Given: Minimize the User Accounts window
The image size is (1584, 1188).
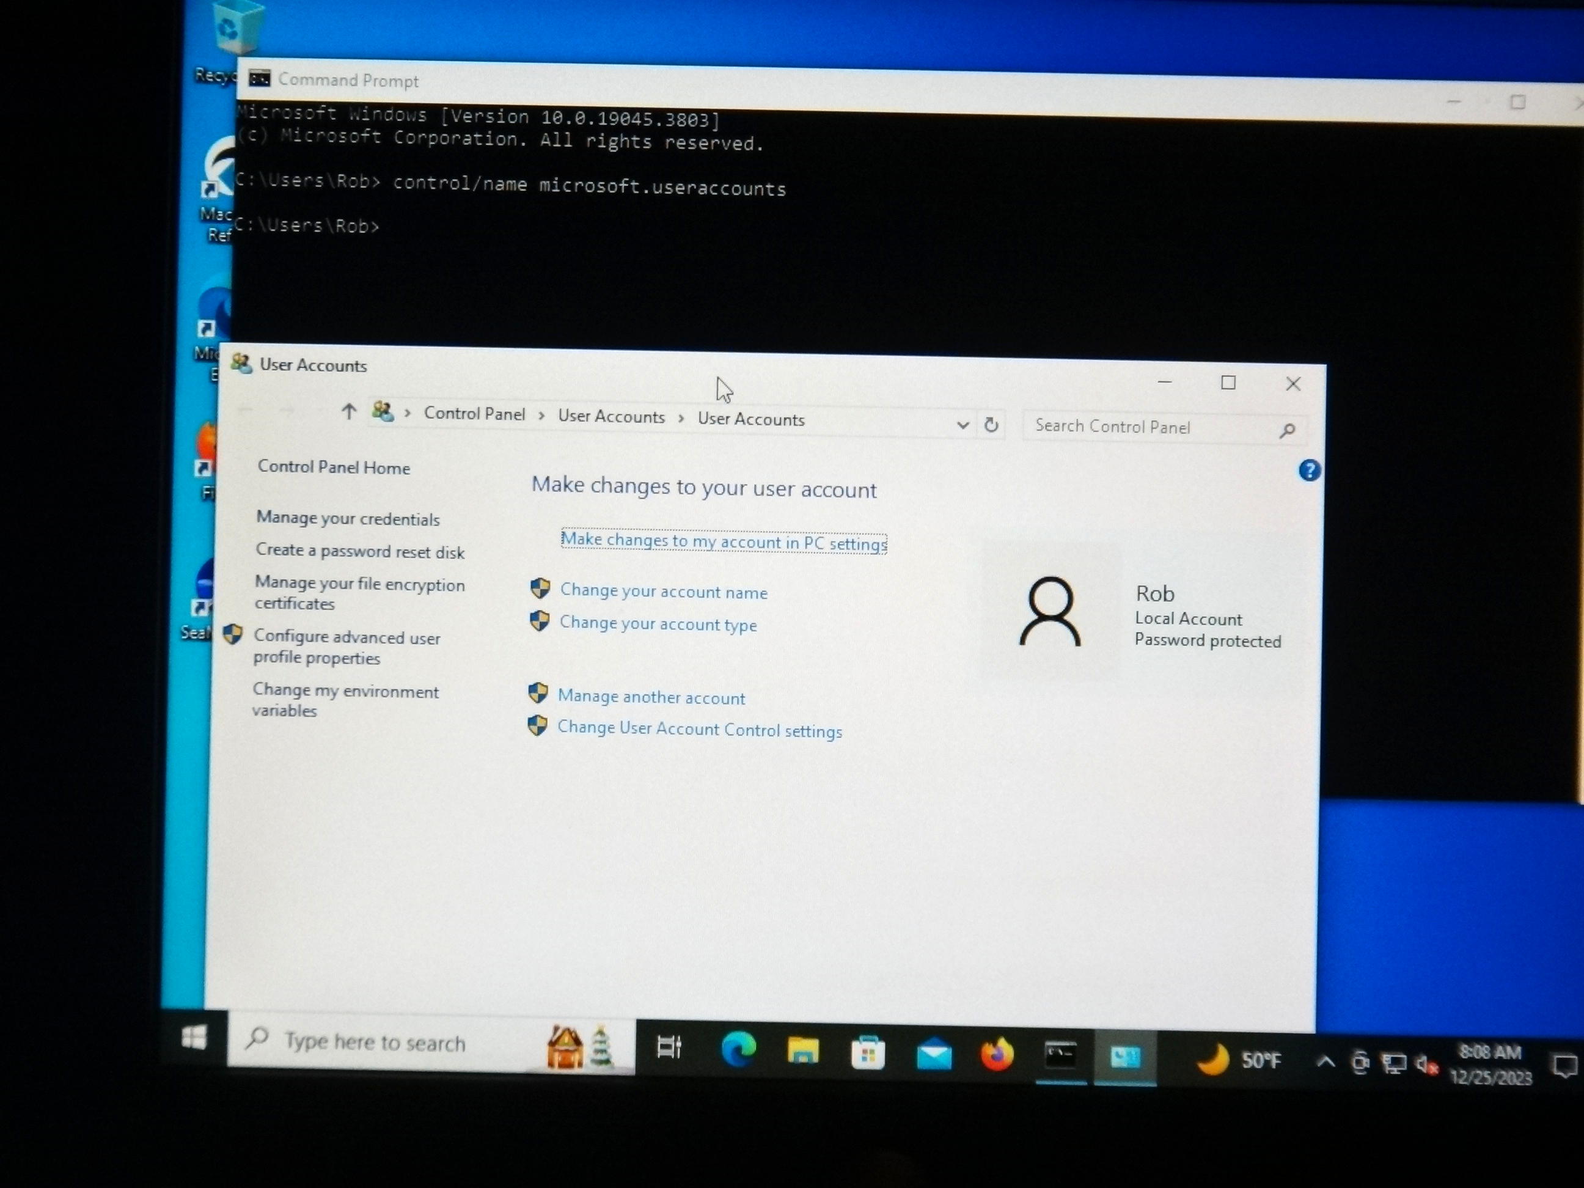Looking at the screenshot, I should 1165,383.
